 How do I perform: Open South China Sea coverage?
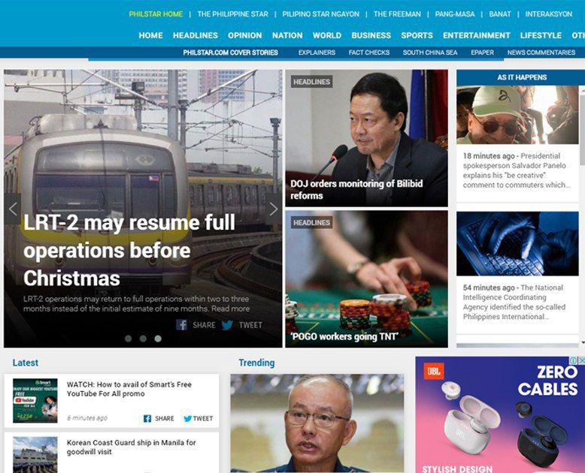coord(430,53)
